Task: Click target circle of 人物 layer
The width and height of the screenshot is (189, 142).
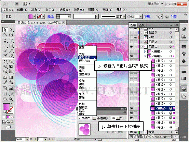Action: coord(171,37)
